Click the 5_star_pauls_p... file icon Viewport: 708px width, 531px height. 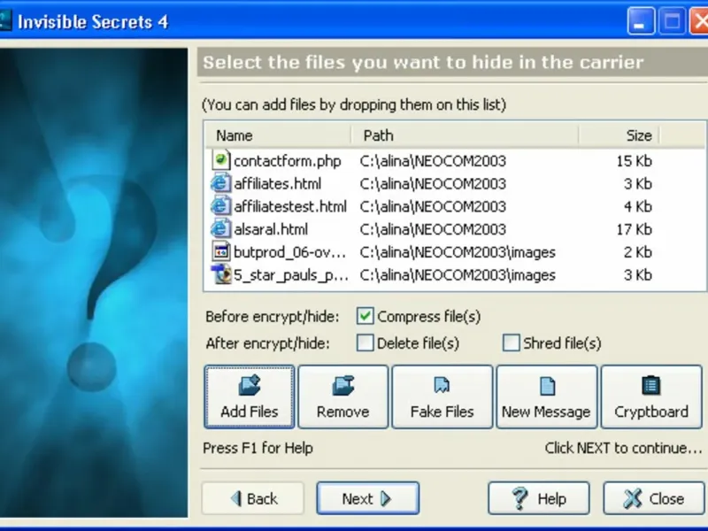click(x=220, y=274)
